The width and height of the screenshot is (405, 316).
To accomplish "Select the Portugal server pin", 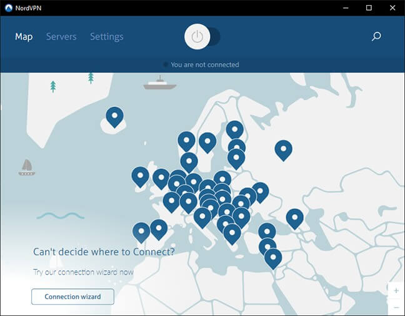I will point(141,232).
